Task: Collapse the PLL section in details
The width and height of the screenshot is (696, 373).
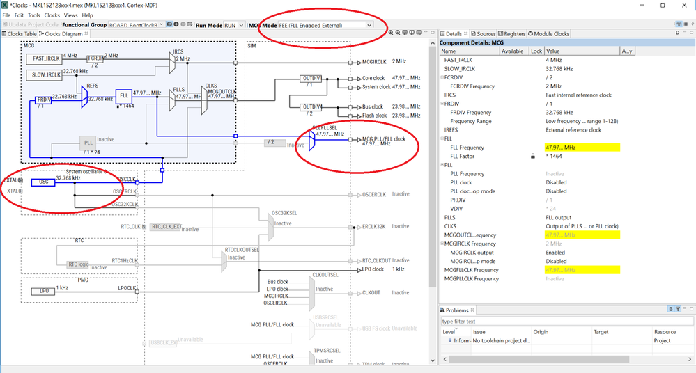Action: (x=442, y=165)
